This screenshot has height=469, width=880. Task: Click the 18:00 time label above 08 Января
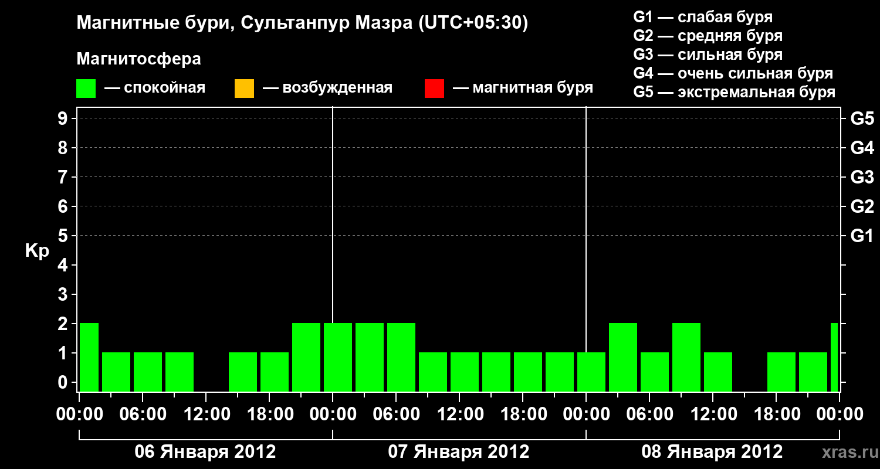pos(776,414)
